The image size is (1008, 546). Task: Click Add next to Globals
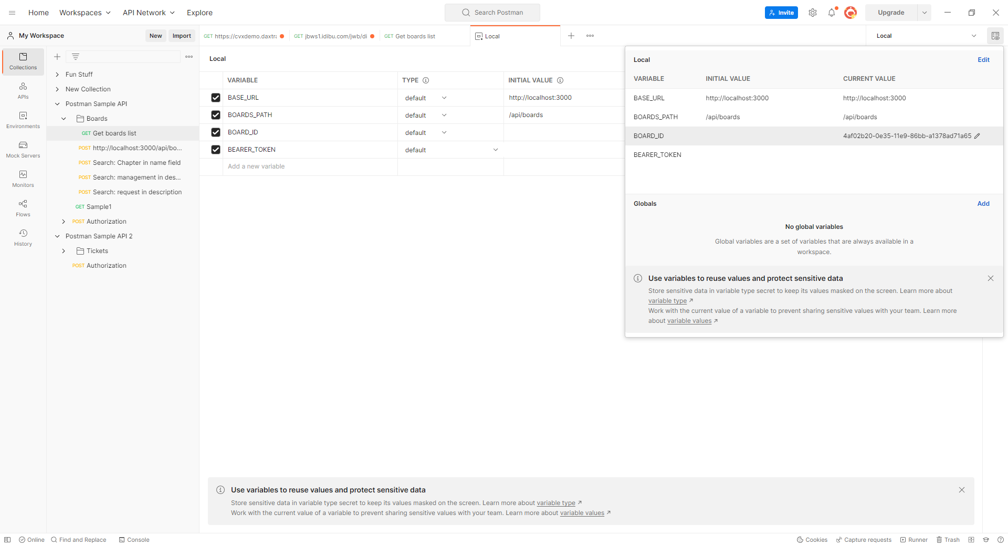983,204
